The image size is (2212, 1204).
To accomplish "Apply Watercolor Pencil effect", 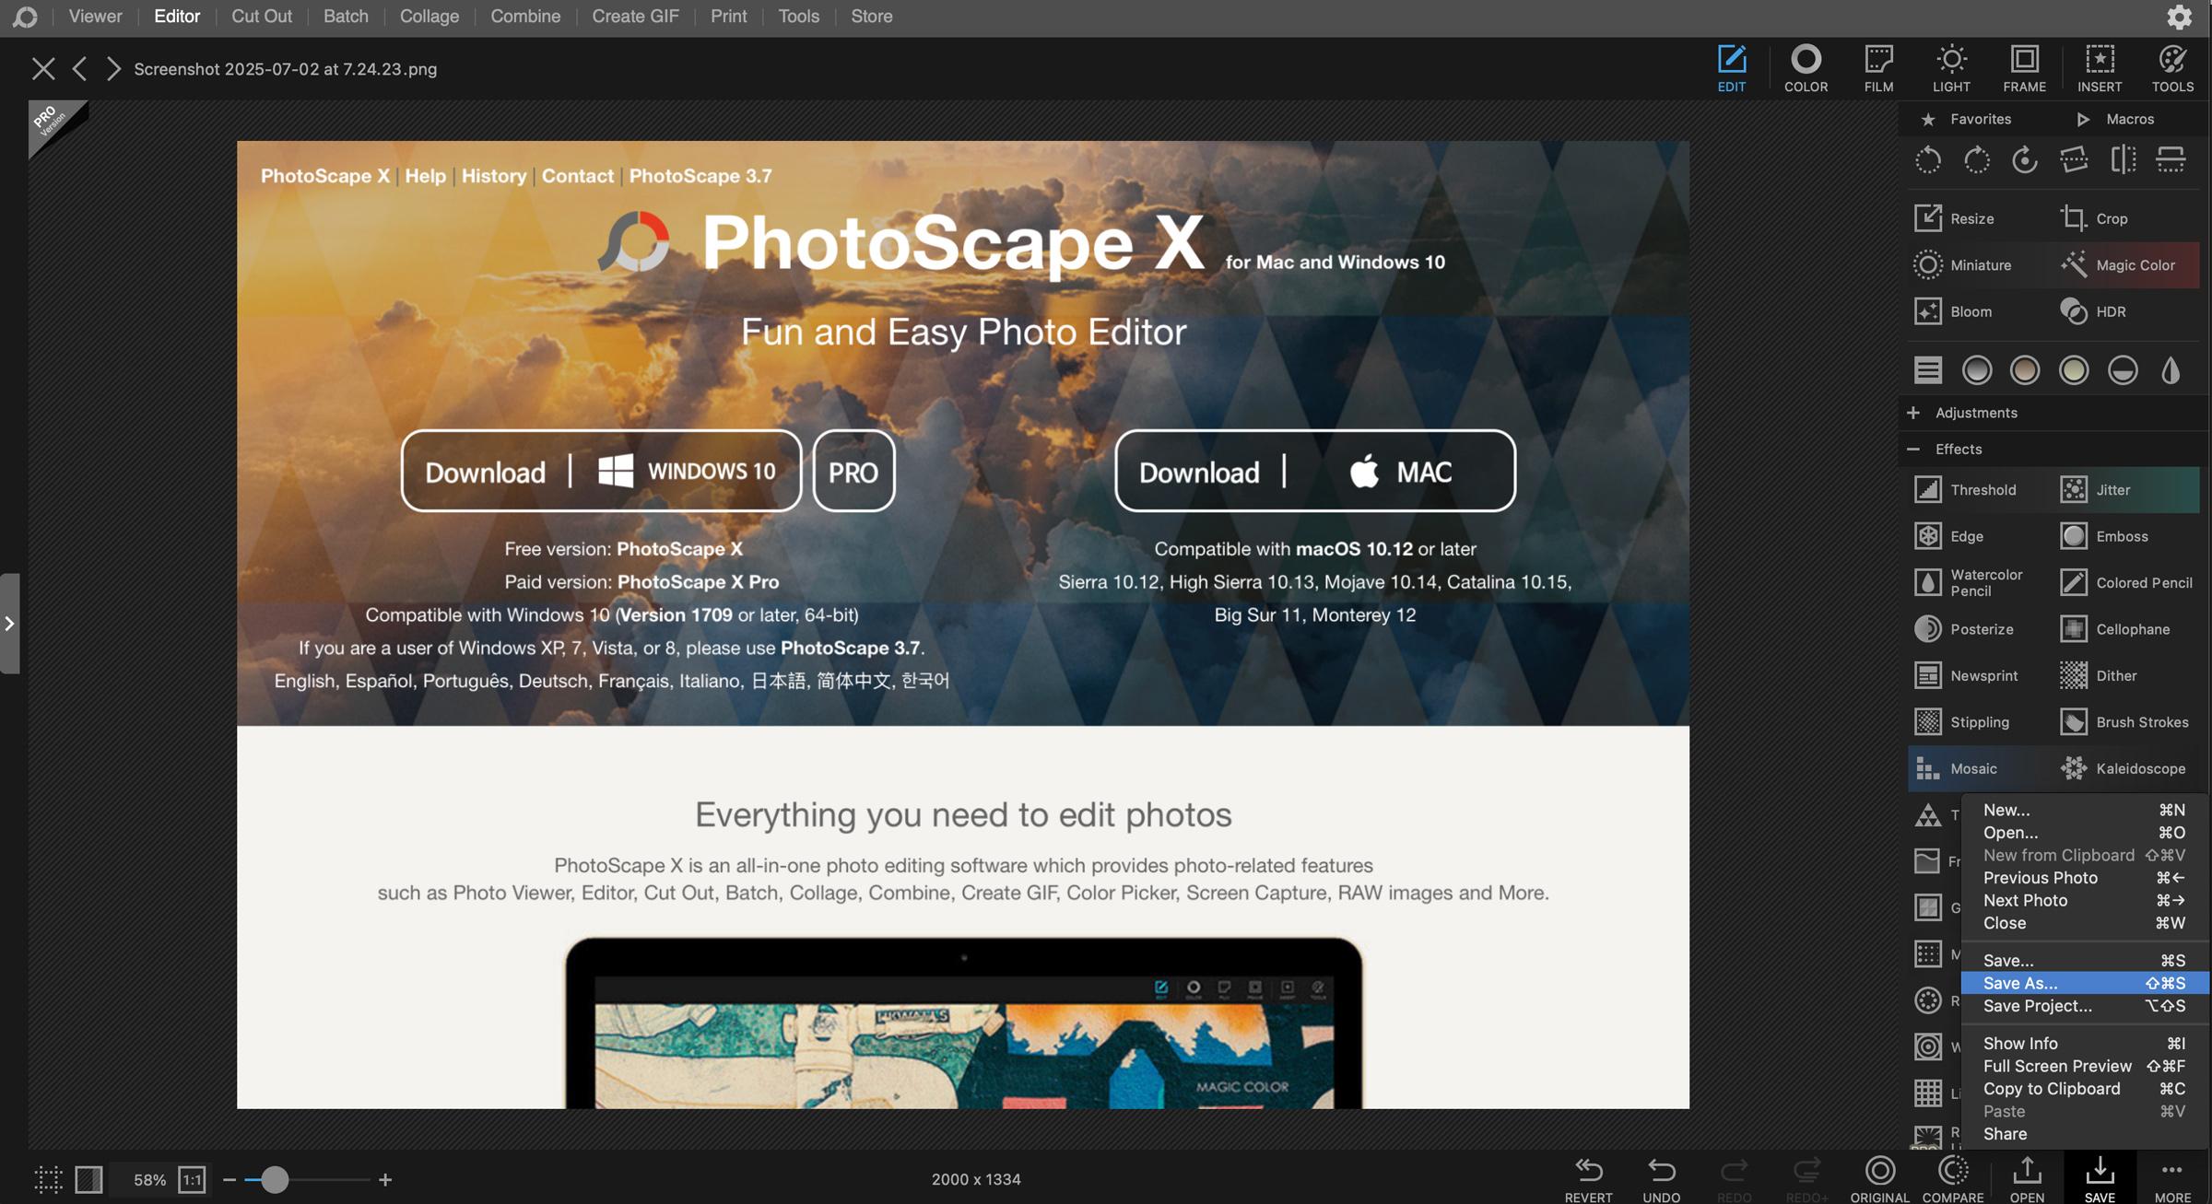I will coord(1968,582).
